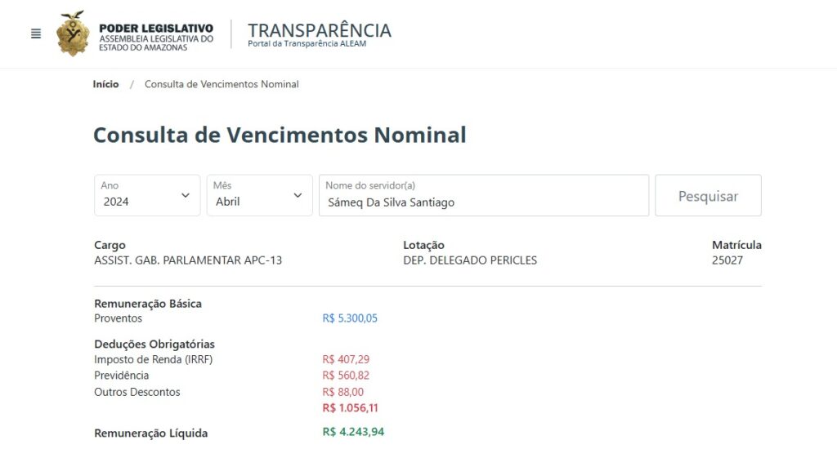
Task: Go to Início breadcrumb link
Action: tap(105, 84)
